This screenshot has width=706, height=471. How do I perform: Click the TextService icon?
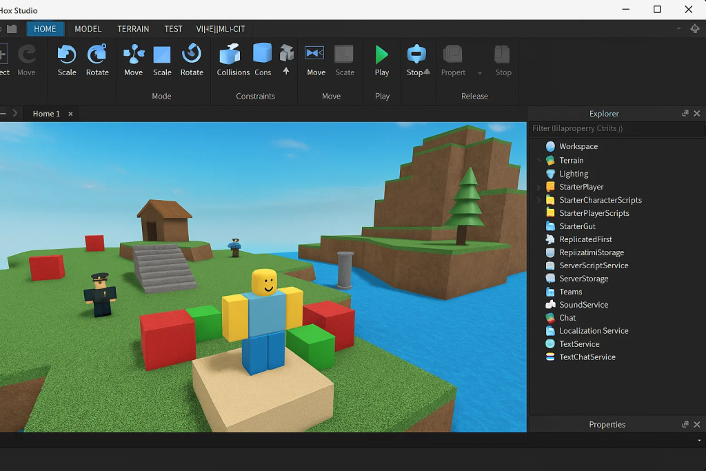(550, 344)
